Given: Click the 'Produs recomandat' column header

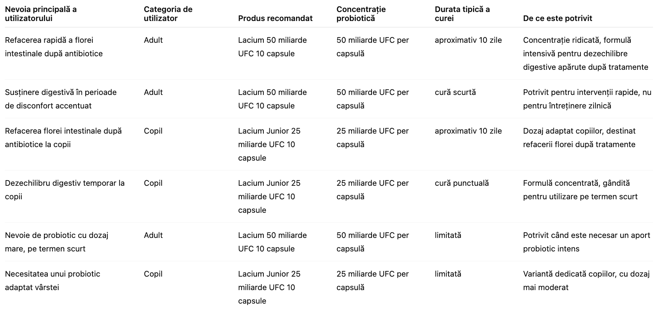Looking at the screenshot, I should pos(275,18).
